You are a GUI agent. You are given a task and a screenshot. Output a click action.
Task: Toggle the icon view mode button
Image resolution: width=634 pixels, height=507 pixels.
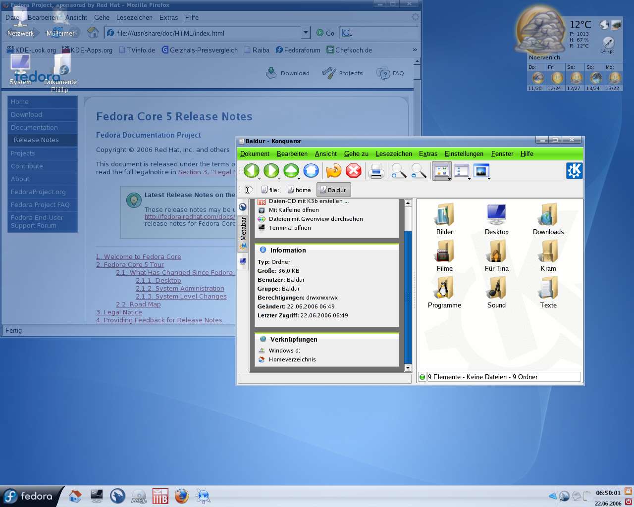441,171
